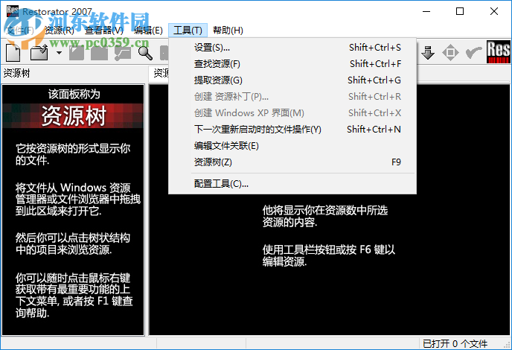Click status bar text 已打开 0 个文件
Viewport: 512px width, 350px height.
pyautogui.click(x=455, y=344)
